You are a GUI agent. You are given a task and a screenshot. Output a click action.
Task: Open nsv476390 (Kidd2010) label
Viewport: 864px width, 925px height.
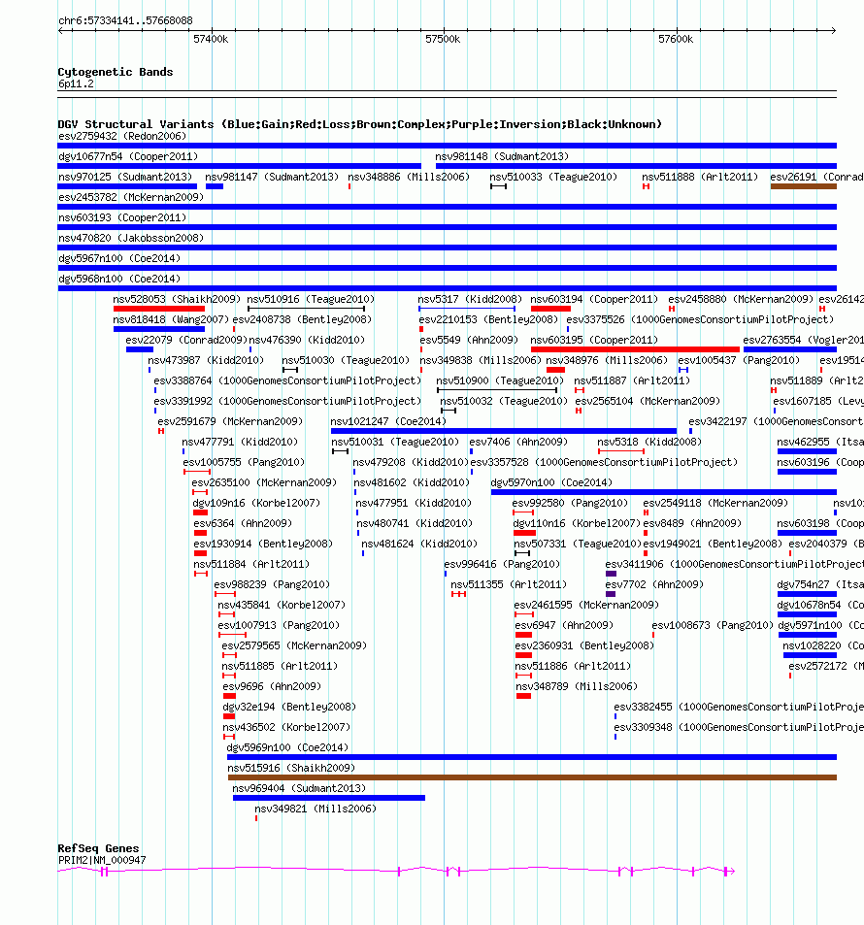[x=307, y=341]
